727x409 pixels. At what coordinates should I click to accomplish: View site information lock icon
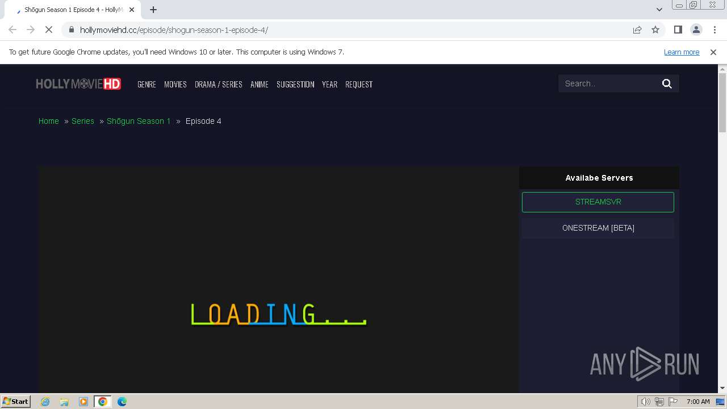point(72,30)
